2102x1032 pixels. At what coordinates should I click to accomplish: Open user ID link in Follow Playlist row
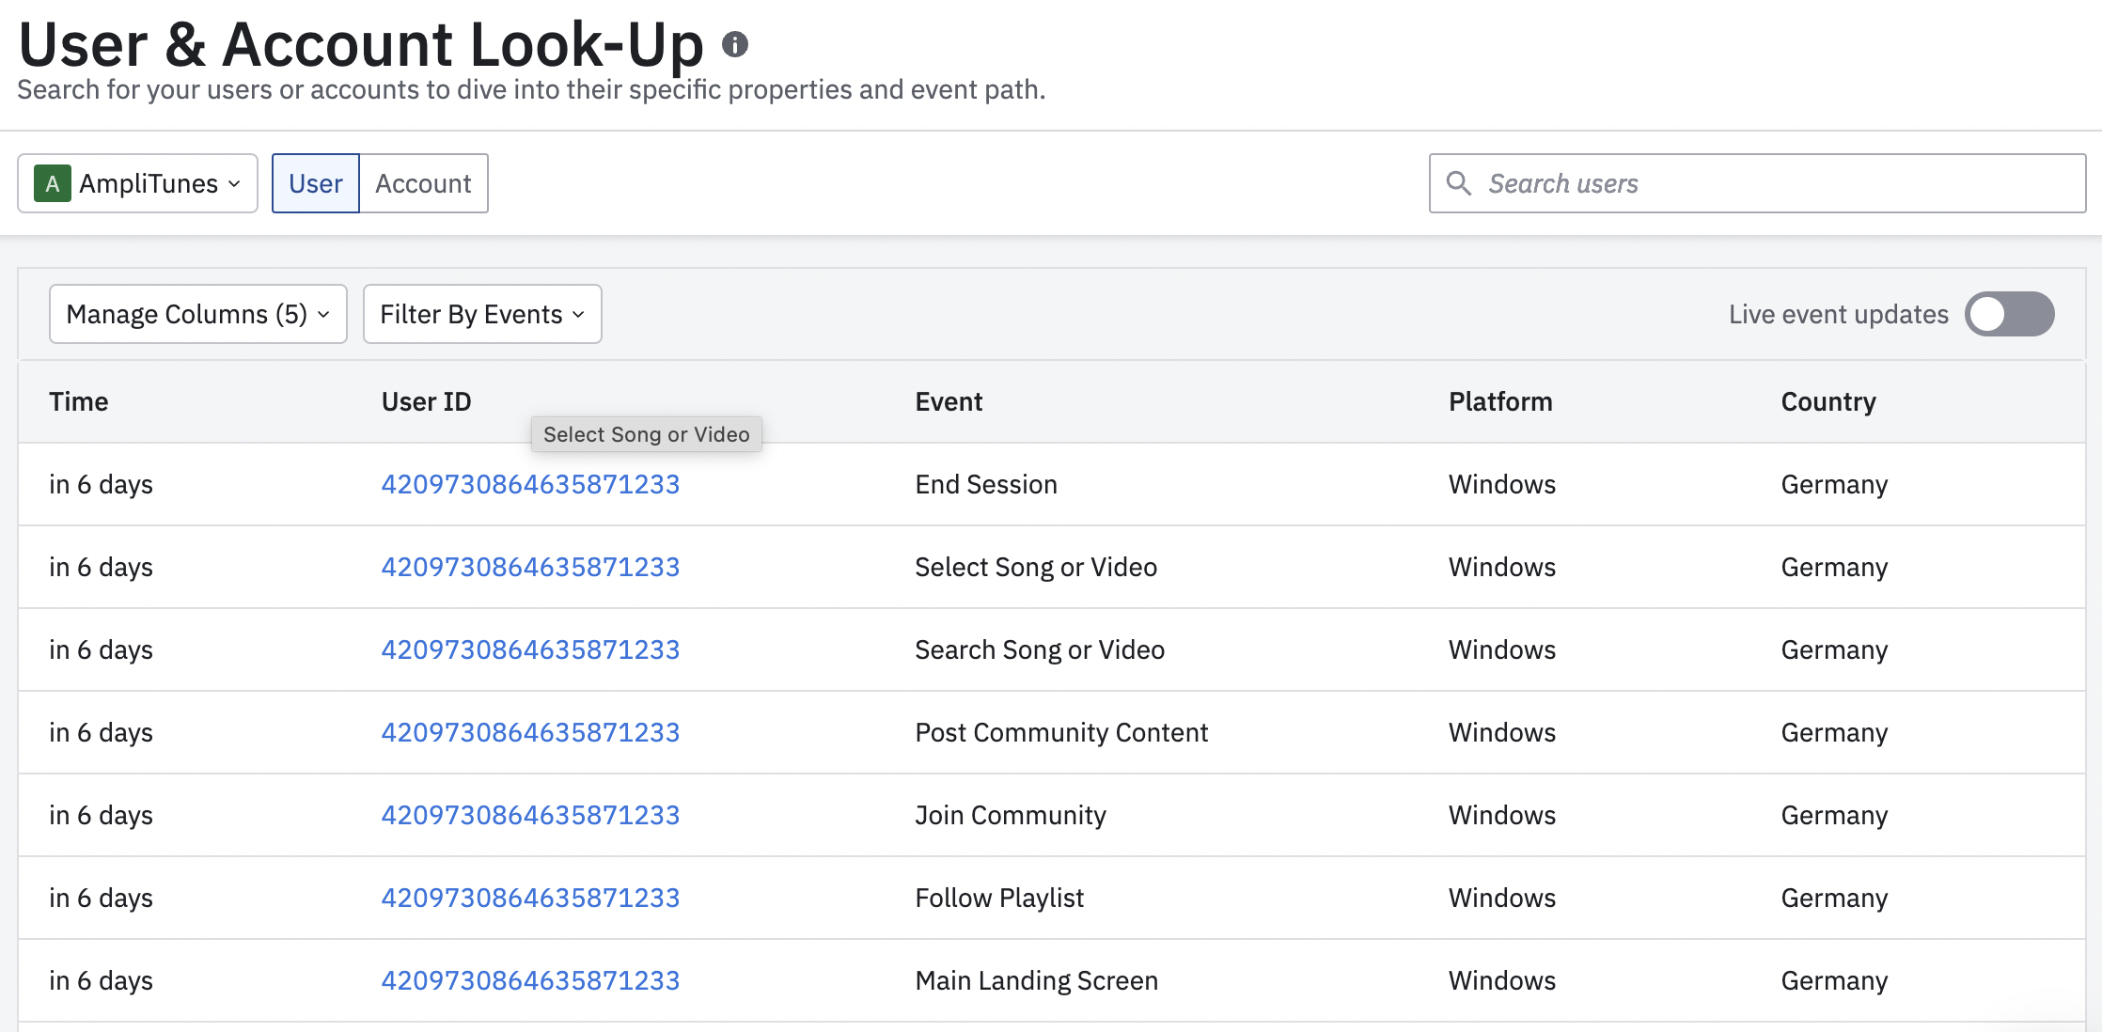(x=530, y=898)
